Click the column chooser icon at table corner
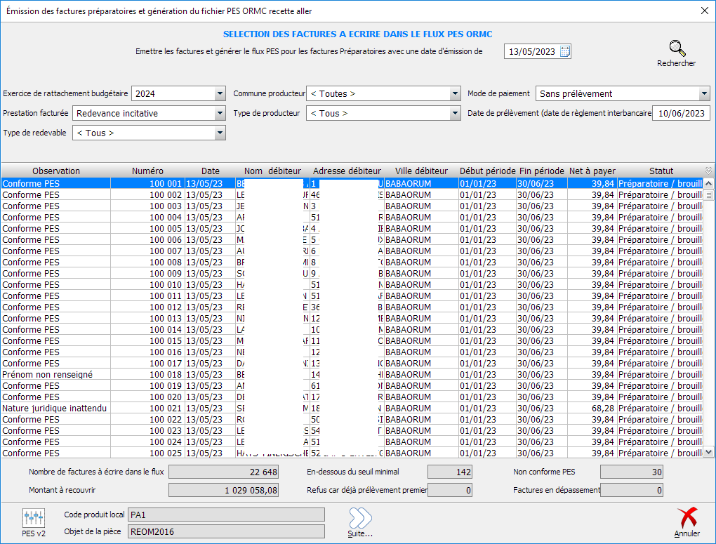This screenshot has height=544, width=716. click(x=708, y=171)
